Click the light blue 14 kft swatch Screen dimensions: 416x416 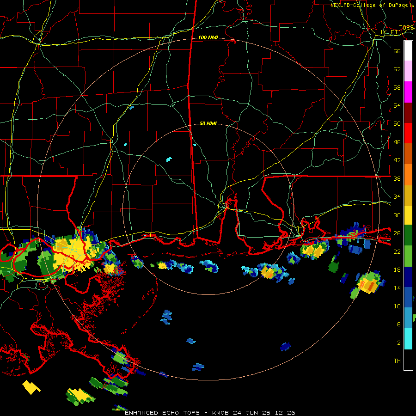(x=408, y=318)
